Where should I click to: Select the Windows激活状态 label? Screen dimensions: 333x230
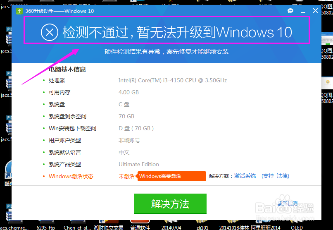point(71,176)
